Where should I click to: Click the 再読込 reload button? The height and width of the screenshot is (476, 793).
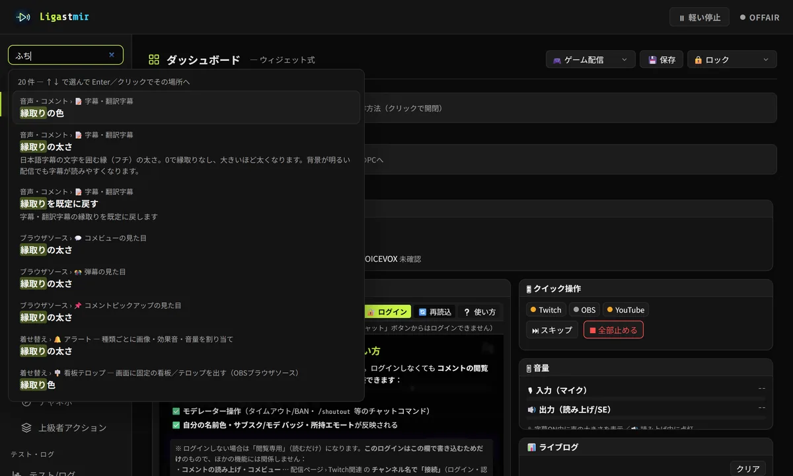click(435, 311)
